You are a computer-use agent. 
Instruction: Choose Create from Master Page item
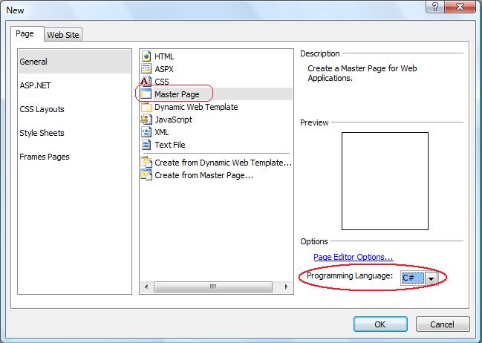click(203, 175)
